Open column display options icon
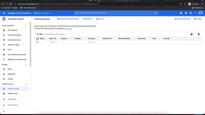 (x=199, y=34)
